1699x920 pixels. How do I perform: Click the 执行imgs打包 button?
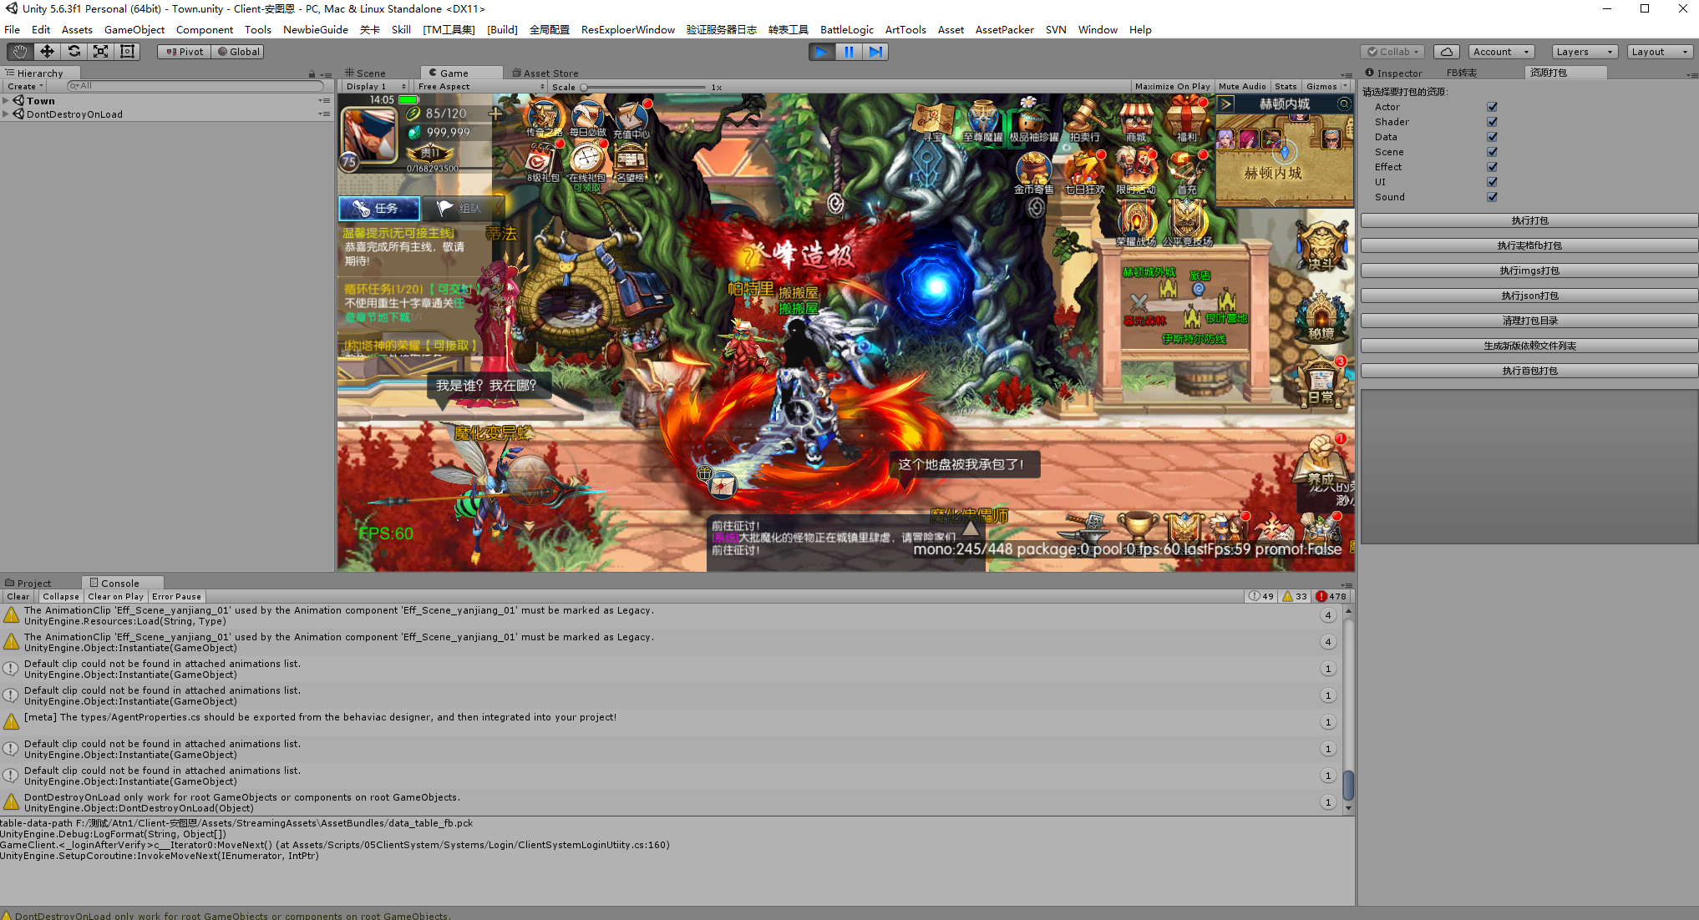pyautogui.click(x=1529, y=271)
